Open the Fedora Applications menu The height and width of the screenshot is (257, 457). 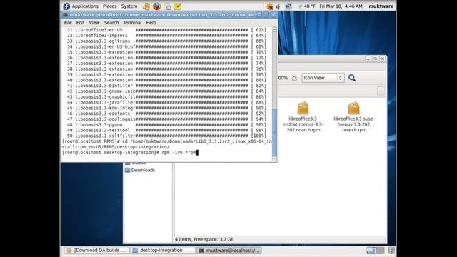tap(81, 6)
